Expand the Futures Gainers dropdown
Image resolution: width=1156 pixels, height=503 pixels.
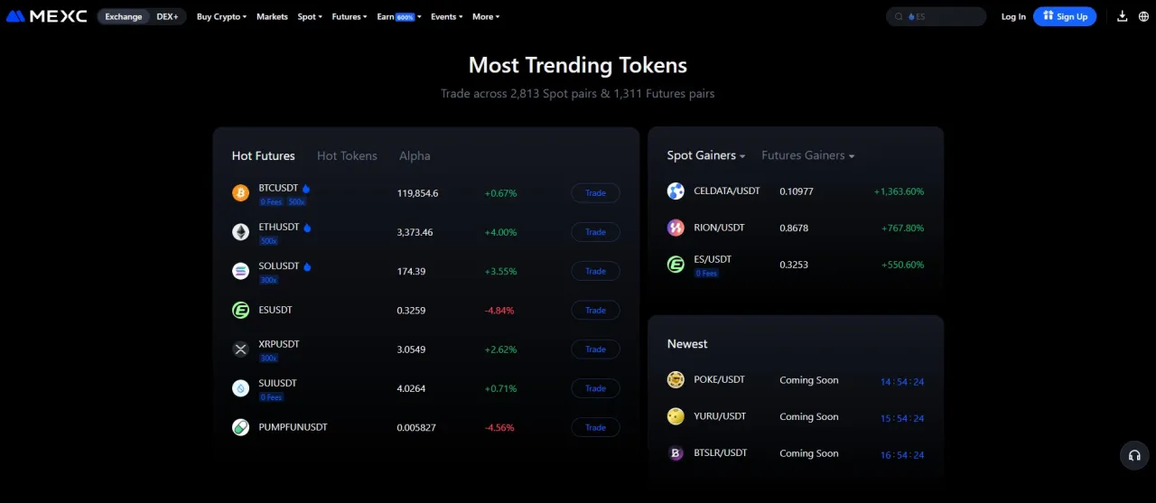click(807, 155)
